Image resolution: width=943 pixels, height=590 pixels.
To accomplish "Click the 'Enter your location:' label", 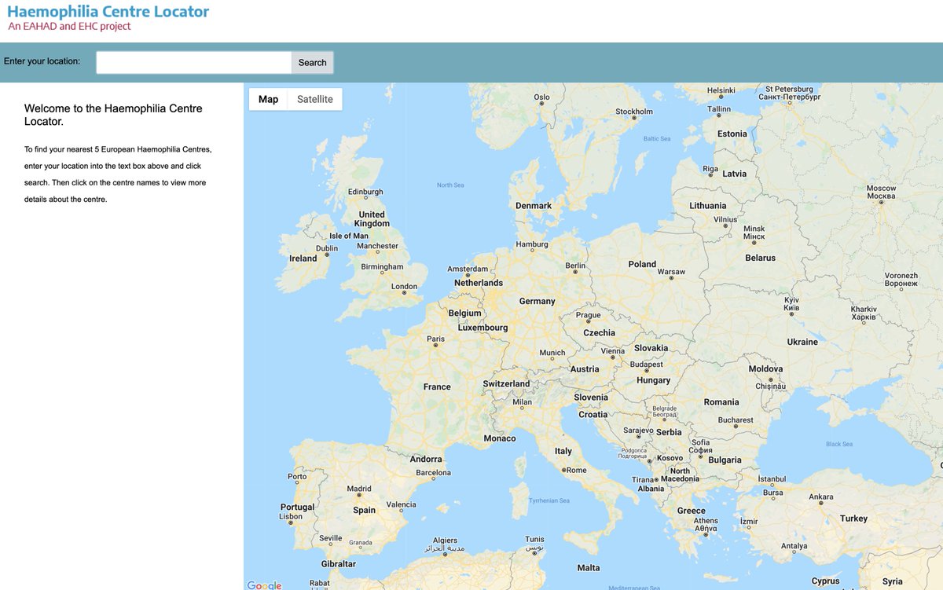I will 42,61.
